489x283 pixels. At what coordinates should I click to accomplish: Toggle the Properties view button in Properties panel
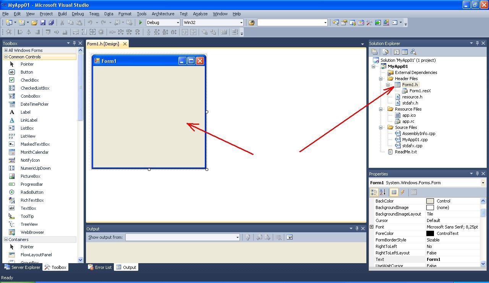(x=393, y=192)
